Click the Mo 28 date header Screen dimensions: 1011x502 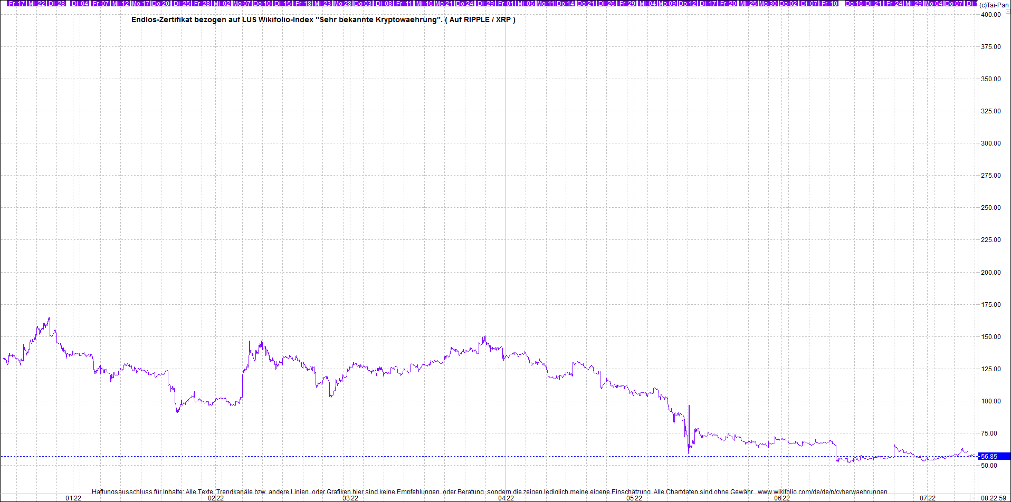point(342,3)
